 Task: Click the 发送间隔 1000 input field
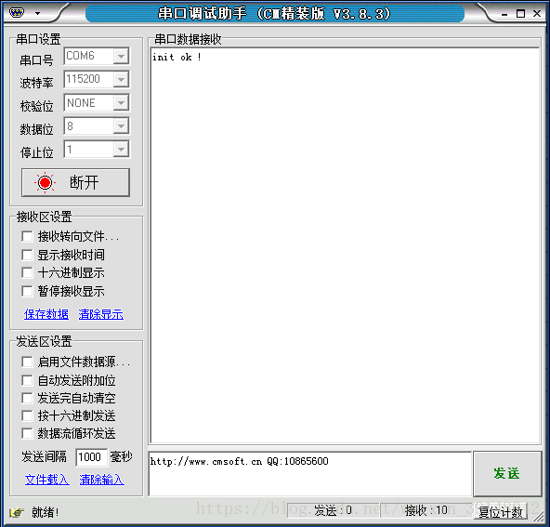coord(92,457)
